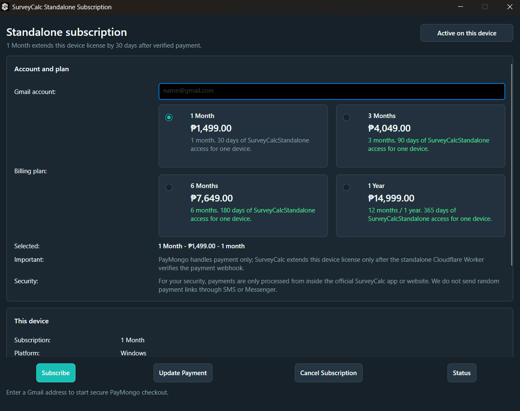Click the '3 Months' plan title
This screenshot has width=520, height=411.
point(382,116)
